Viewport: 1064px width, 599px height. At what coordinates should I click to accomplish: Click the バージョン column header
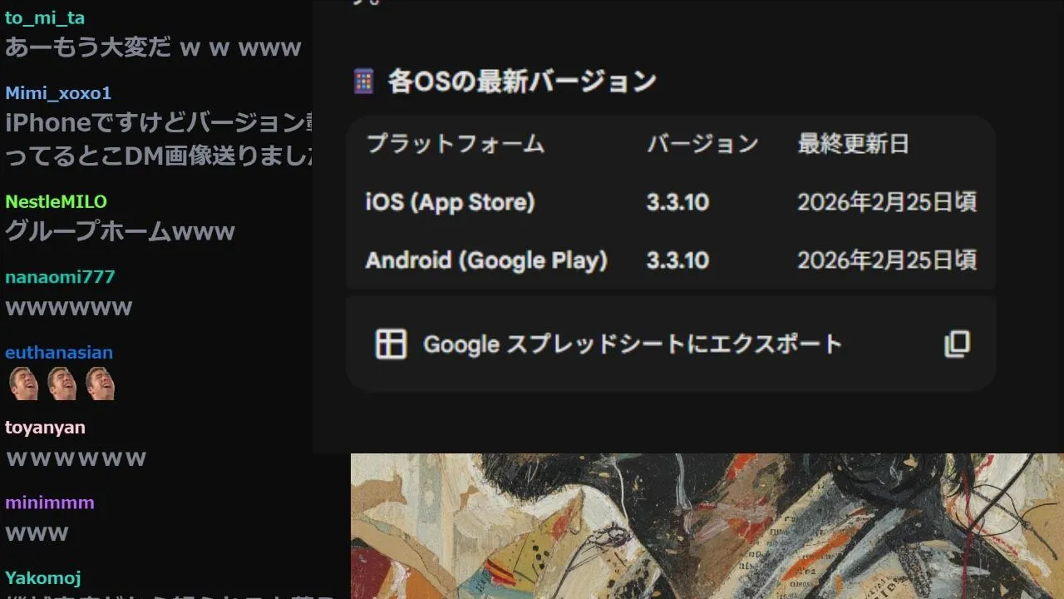702,144
